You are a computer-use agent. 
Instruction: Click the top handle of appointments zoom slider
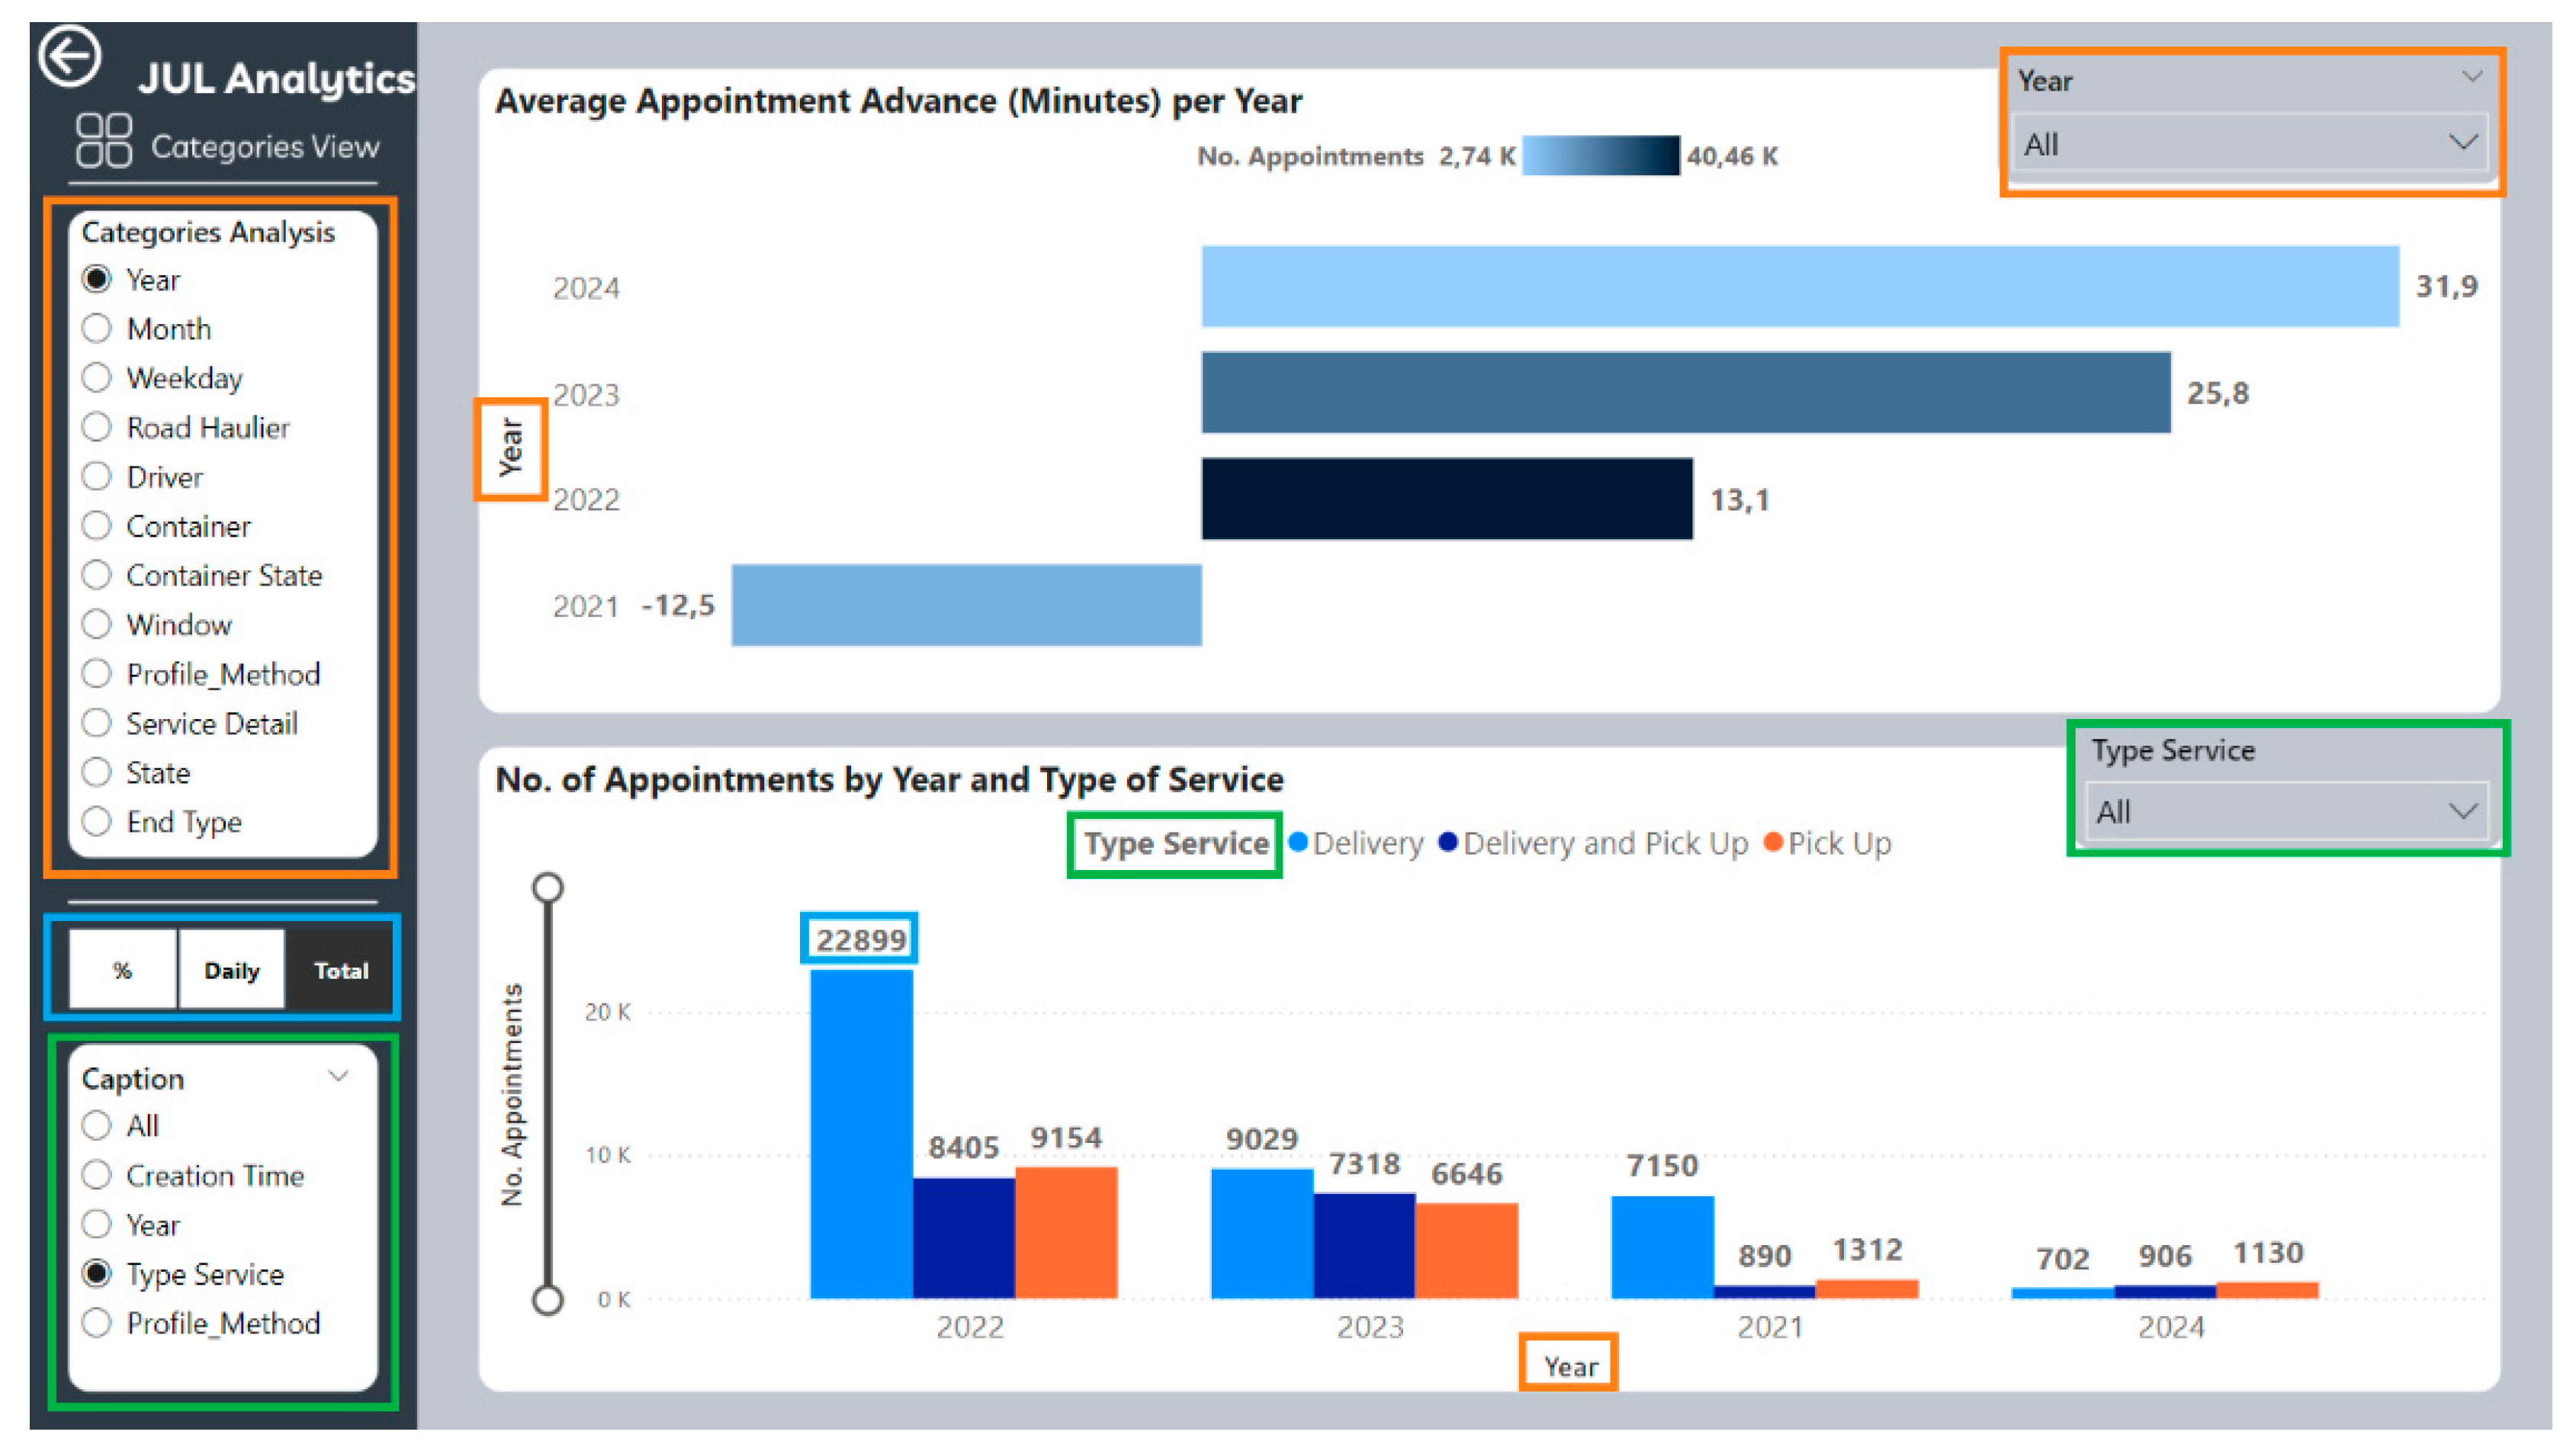[548, 887]
